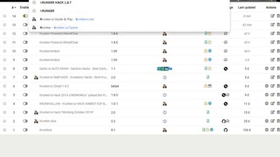Enable KrunkerAimbot row 10
Screen dimensions: 280x157
(x=25, y=51)
